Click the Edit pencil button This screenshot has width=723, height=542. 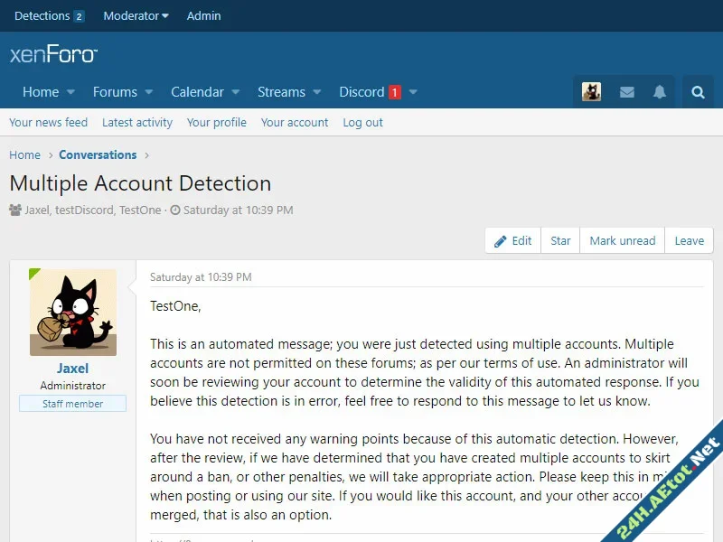click(x=512, y=240)
